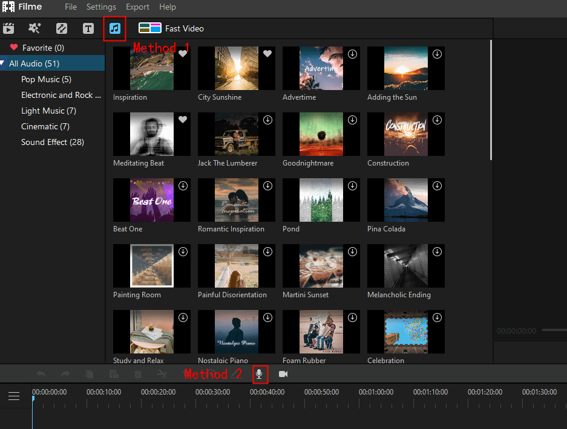Screen dimensions: 567x429
Task: Download the Construction track
Action: (x=437, y=120)
